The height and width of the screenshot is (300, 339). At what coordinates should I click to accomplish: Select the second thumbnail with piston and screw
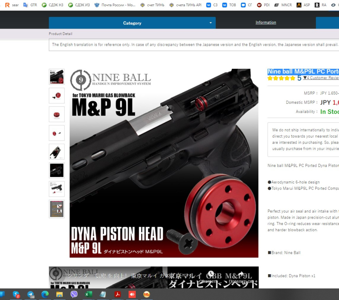click(x=57, y=96)
